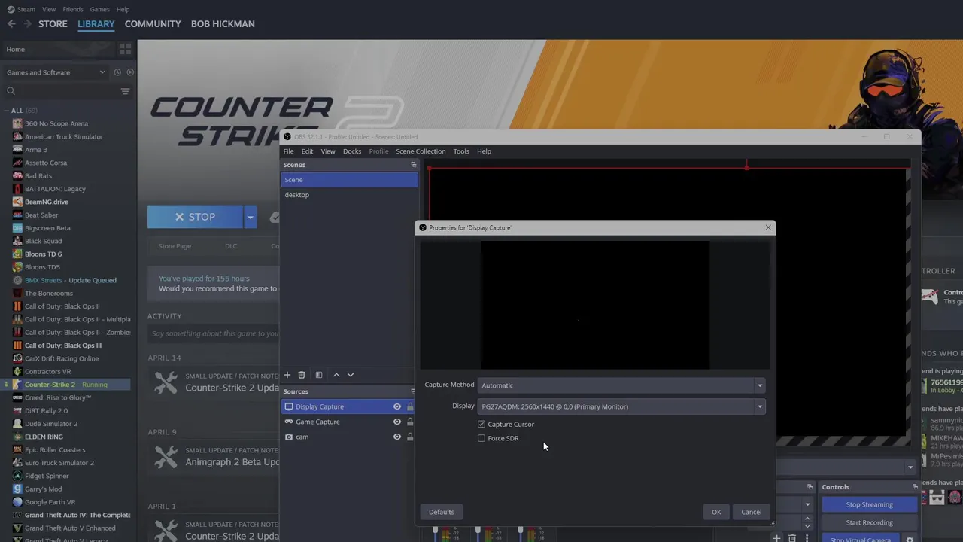Screen dimensions: 963x542
Task: Toggle lock on cam source
Action: 410,437
